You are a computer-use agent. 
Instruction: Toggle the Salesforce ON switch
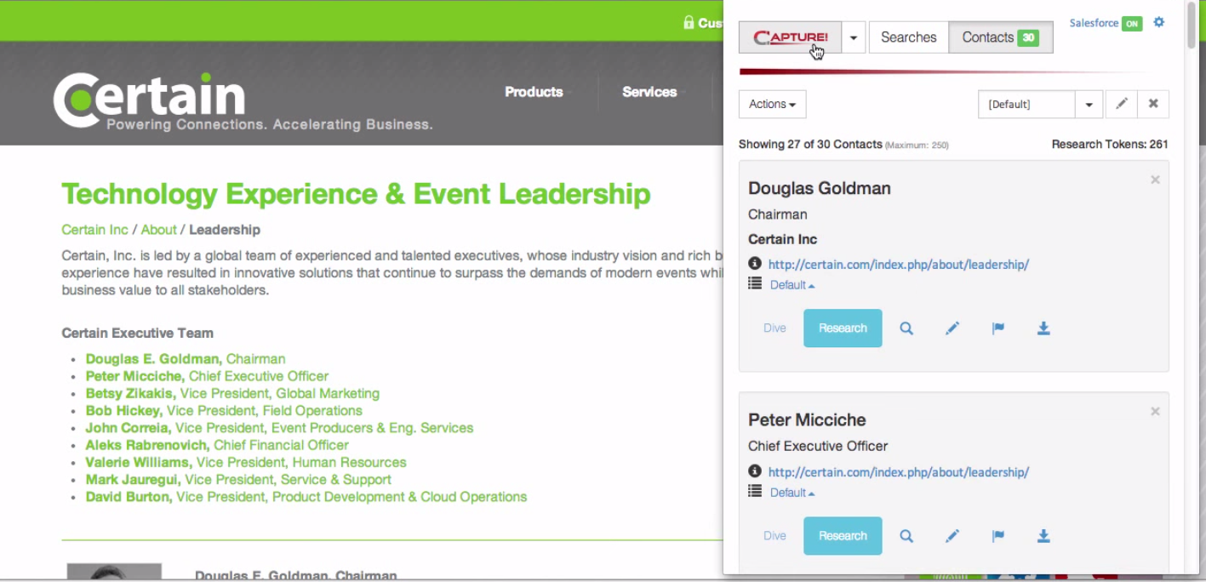click(x=1131, y=24)
